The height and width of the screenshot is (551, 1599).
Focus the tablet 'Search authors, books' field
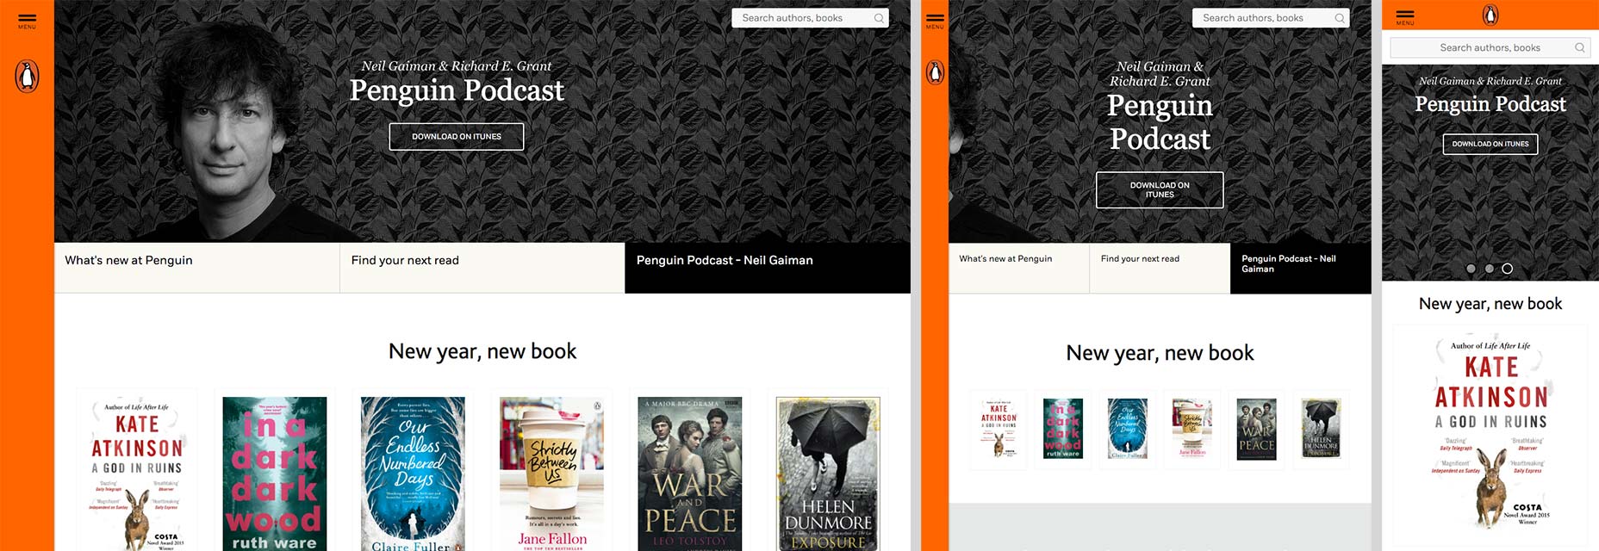(1271, 18)
